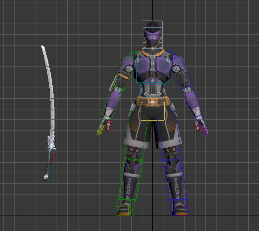Click the knee guard above green shin
Viewport: 259px width, 231px height.
(x=133, y=155)
